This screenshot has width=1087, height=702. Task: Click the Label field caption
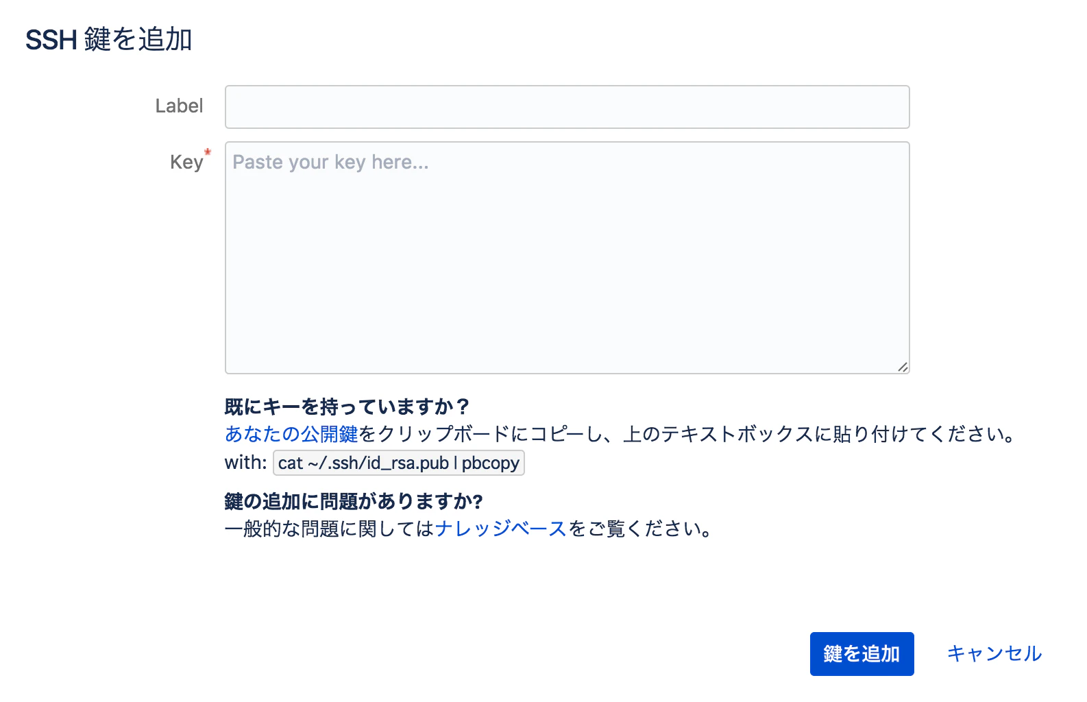(179, 106)
